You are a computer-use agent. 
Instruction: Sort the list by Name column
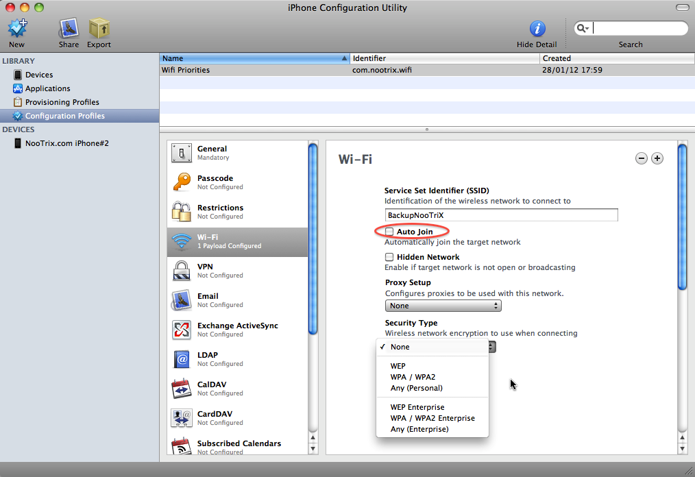pyautogui.click(x=254, y=58)
